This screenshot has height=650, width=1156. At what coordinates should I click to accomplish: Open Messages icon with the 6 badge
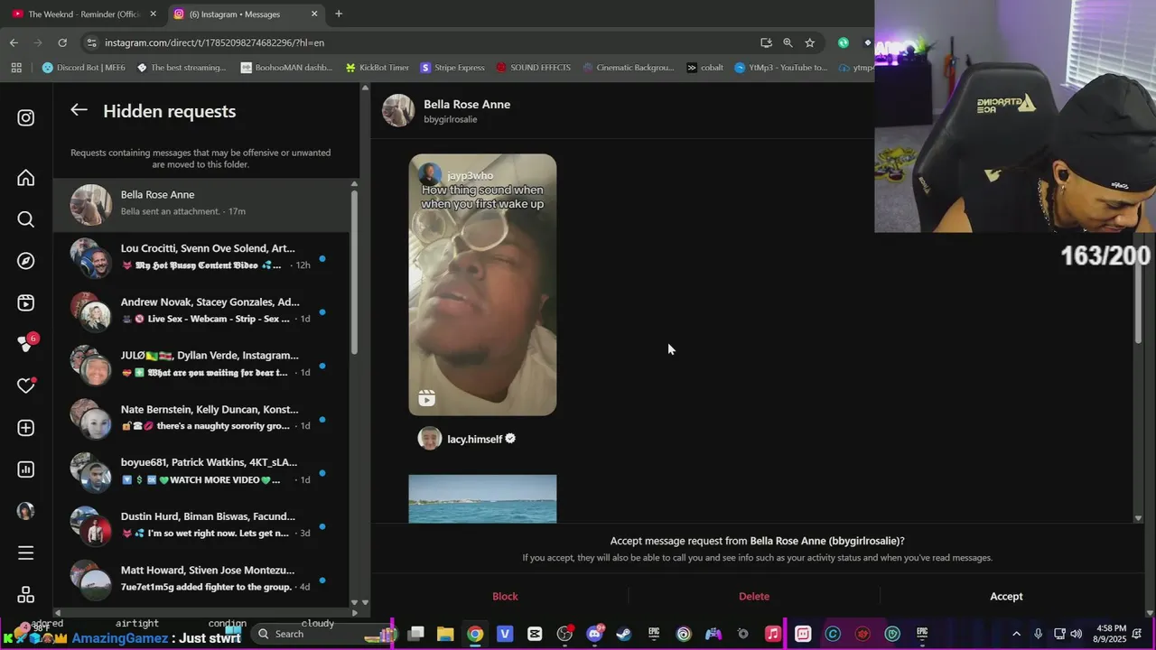coord(26,344)
